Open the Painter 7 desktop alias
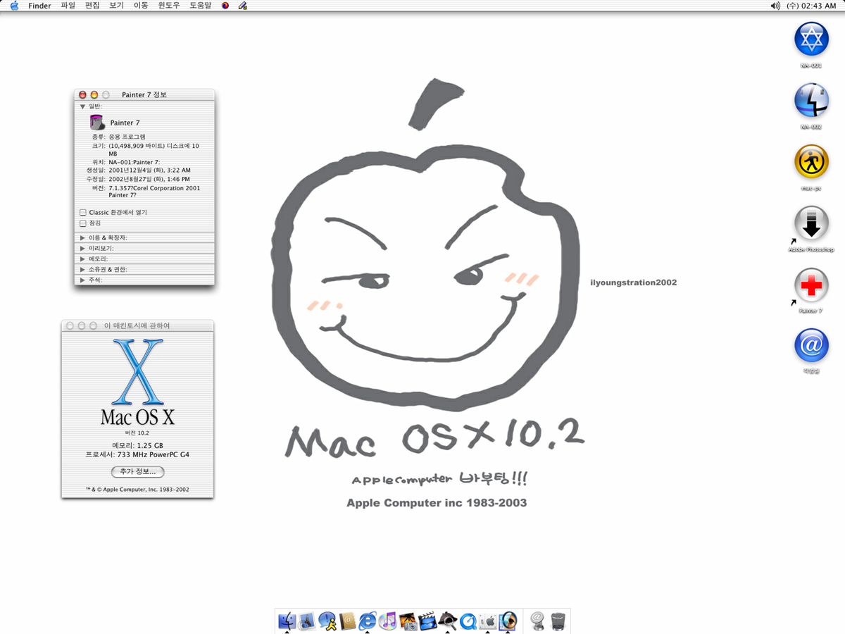Image resolution: width=845 pixels, height=634 pixels. pos(811,286)
